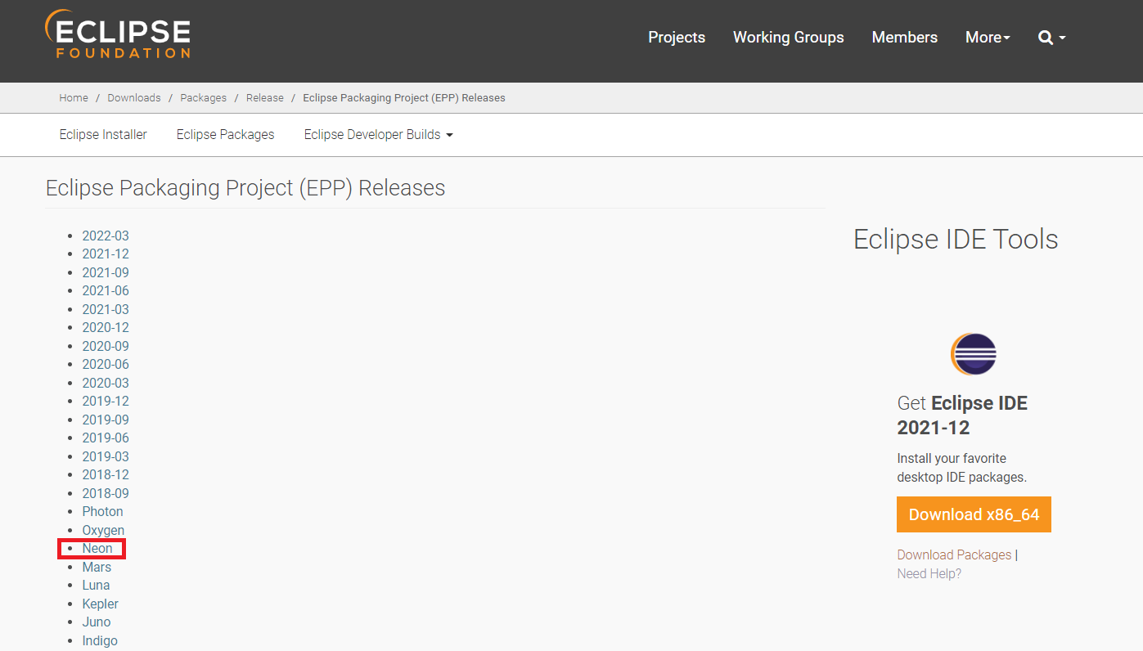1143x651 pixels.
Task: Expand Eclipse Developer Builds dropdown
Action: coord(378,134)
